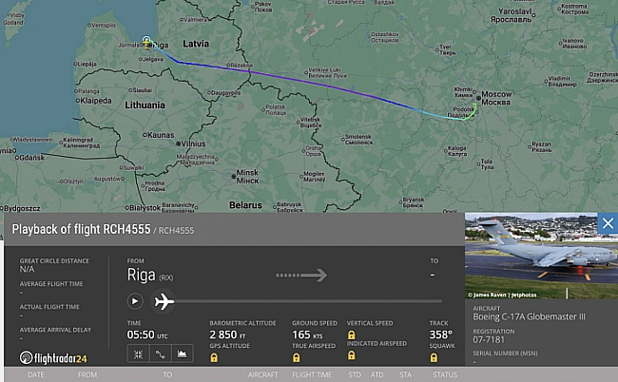Click the Yaroslavl label on the map
The image size is (618, 382).
click(512, 15)
